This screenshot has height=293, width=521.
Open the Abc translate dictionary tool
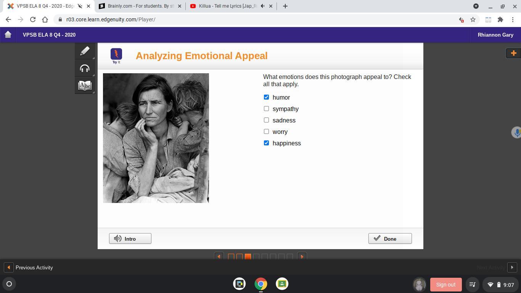pyautogui.click(x=85, y=85)
